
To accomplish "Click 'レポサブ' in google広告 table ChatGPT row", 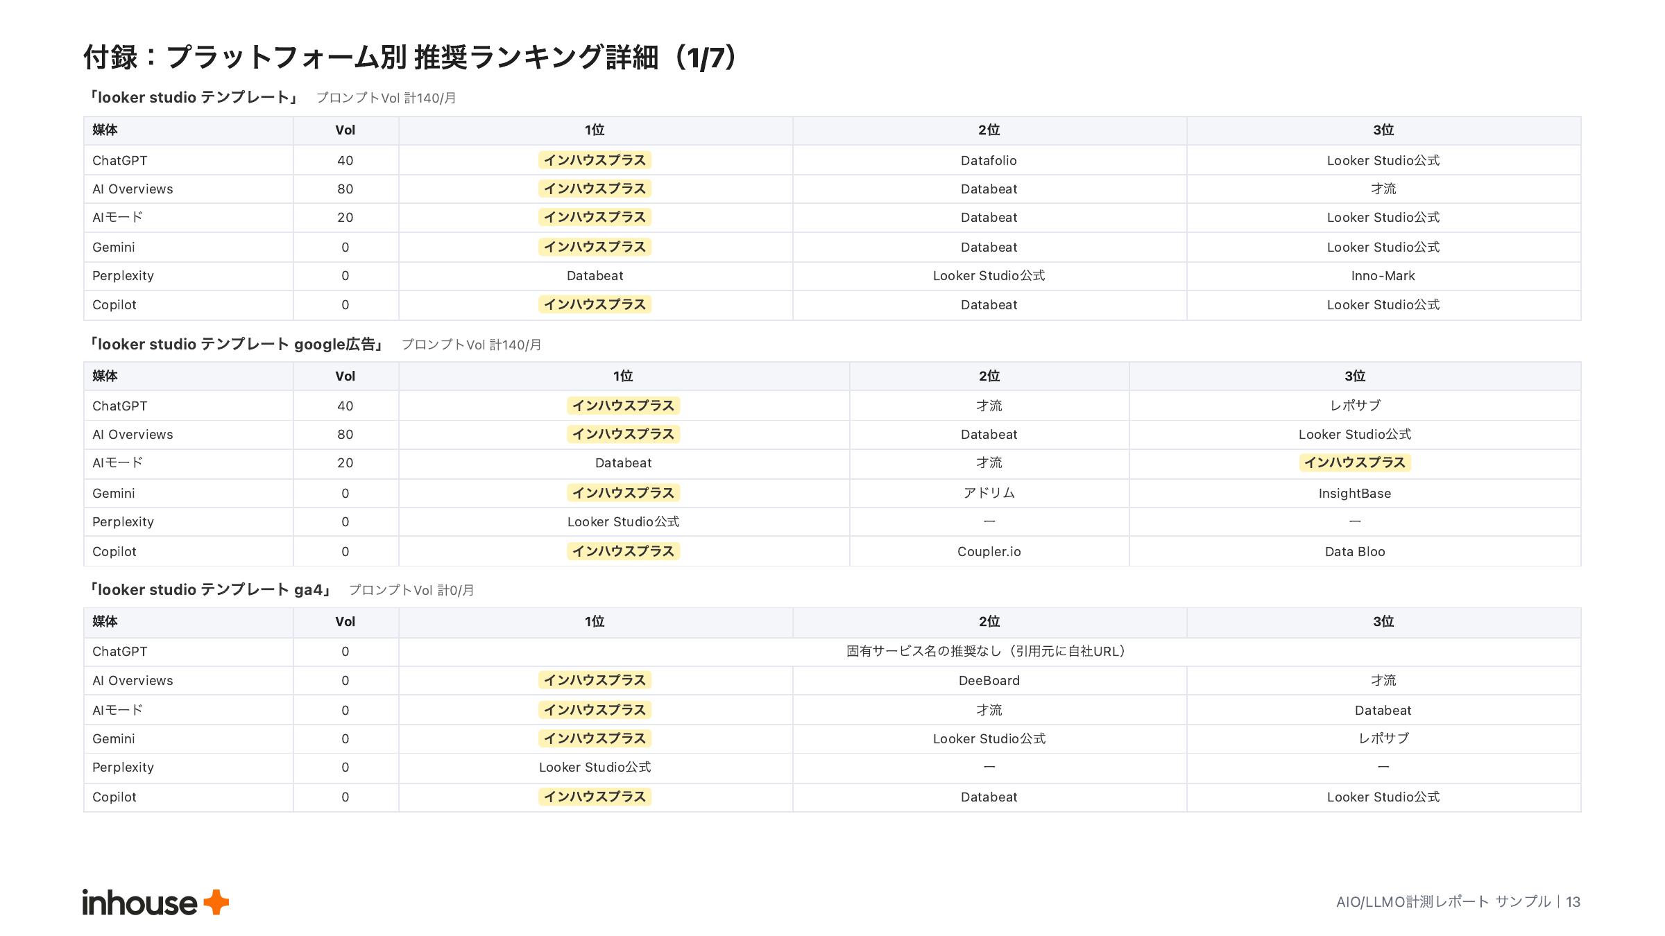I will pyautogui.click(x=1354, y=406).
